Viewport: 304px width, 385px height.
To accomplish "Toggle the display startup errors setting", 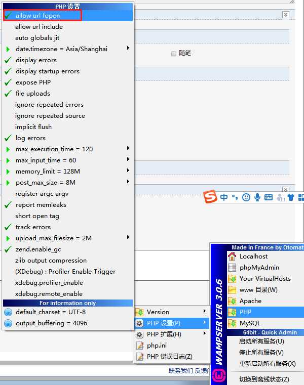I will coord(68,71).
